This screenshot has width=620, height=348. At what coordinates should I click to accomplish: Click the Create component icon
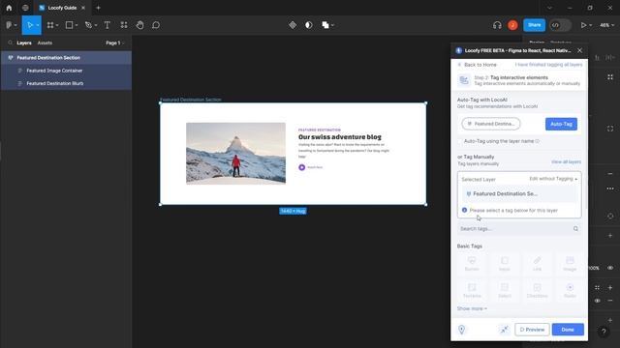293,25
